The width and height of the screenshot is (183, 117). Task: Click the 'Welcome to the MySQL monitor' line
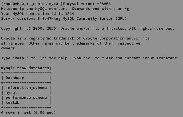(x=66, y=9)
